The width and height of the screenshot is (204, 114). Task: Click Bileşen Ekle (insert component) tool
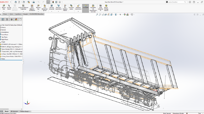point(4,7)
